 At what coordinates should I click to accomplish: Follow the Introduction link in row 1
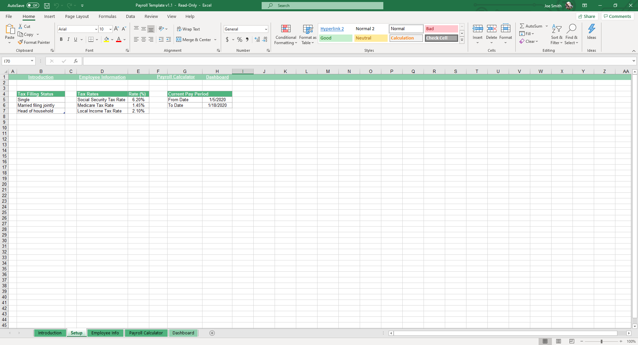pos(41,77)
